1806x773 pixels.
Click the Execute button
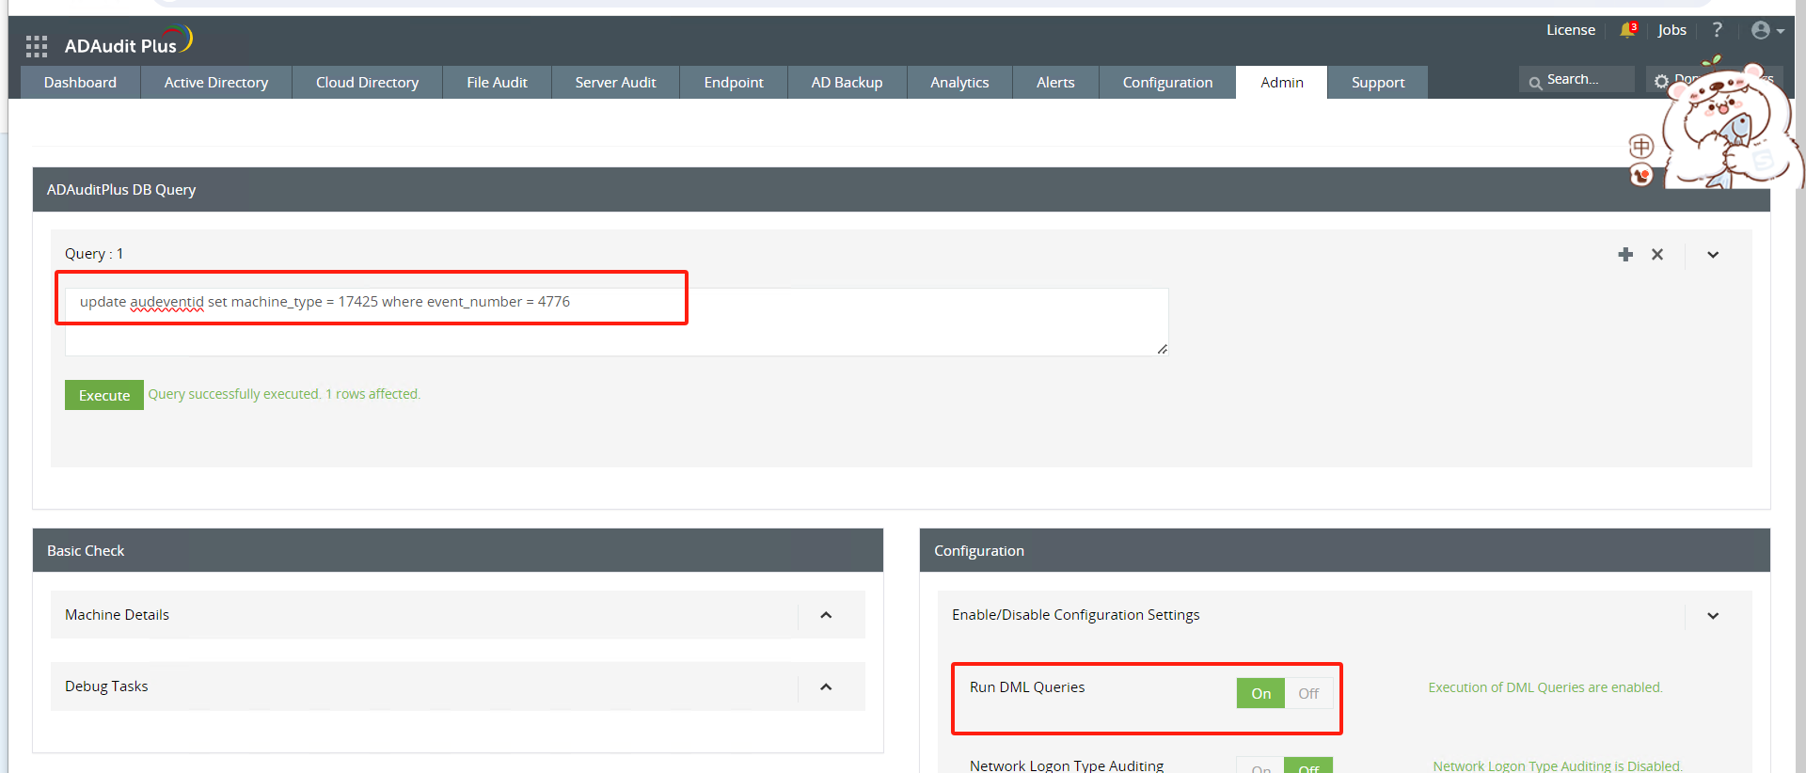pyautogui.click(x=104, y=395)
